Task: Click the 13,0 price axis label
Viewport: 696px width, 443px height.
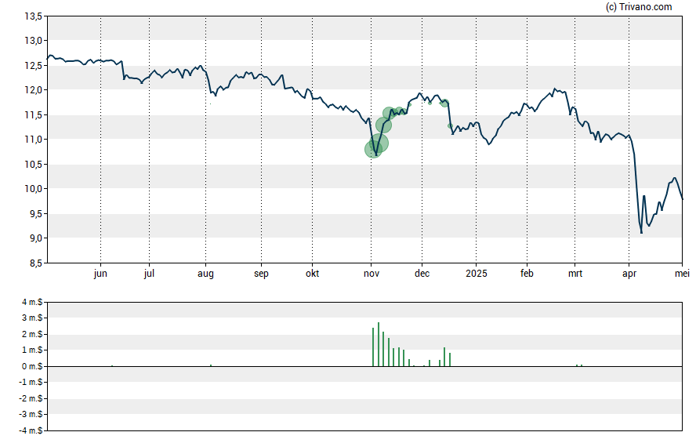Action: [33, 41]
